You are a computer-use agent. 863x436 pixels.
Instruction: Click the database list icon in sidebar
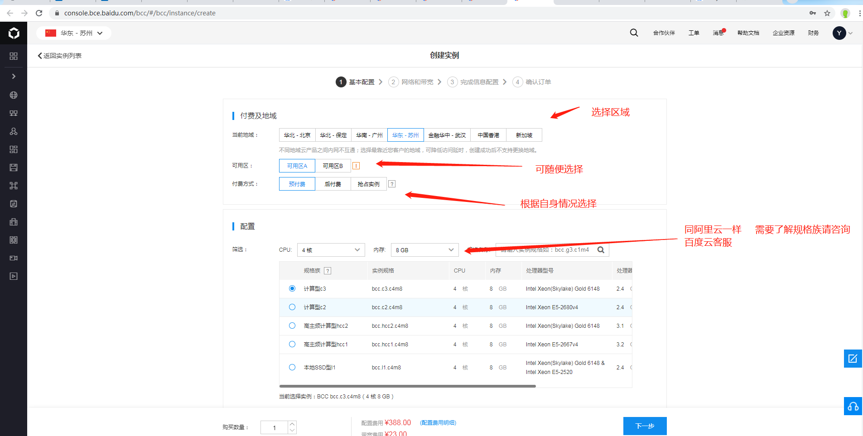click(14, 204)
